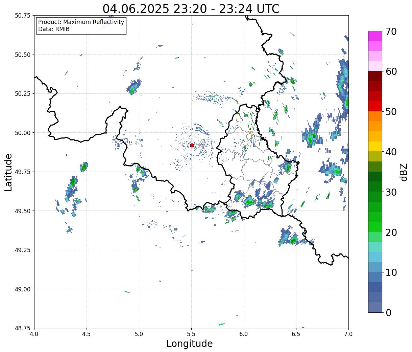Click the 6.0 longitude tick label
Viewport: 412px width, 352px height.
pyautogui.click(x=244, y=334)
